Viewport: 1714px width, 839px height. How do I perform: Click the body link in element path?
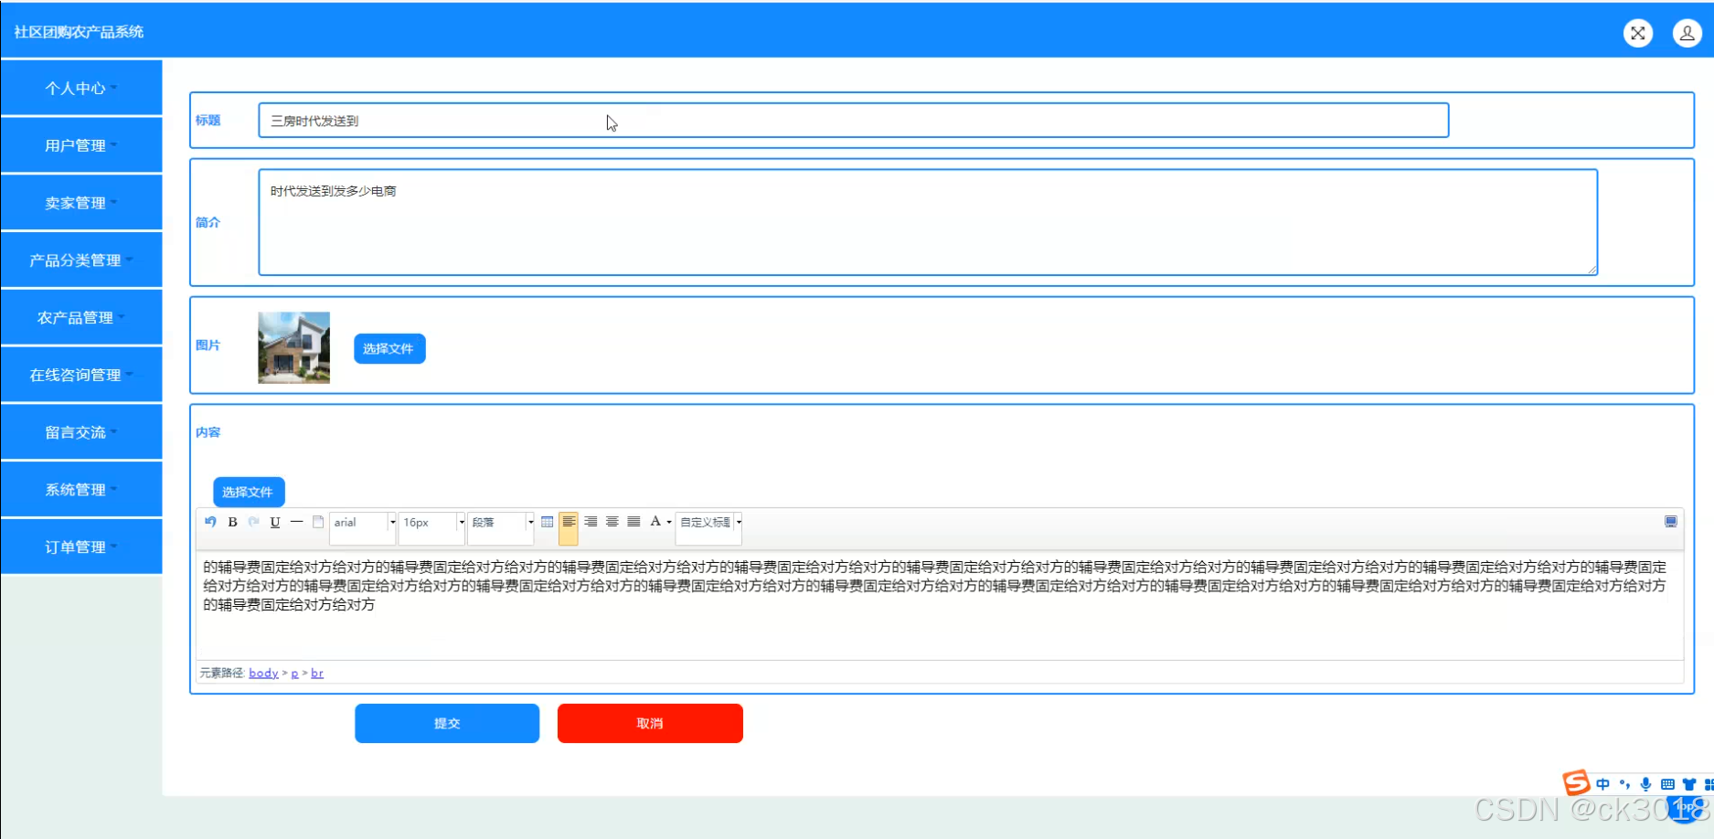coord(263,673)
